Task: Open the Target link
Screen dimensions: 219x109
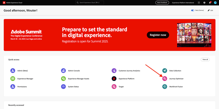Action: click(121, 86)
